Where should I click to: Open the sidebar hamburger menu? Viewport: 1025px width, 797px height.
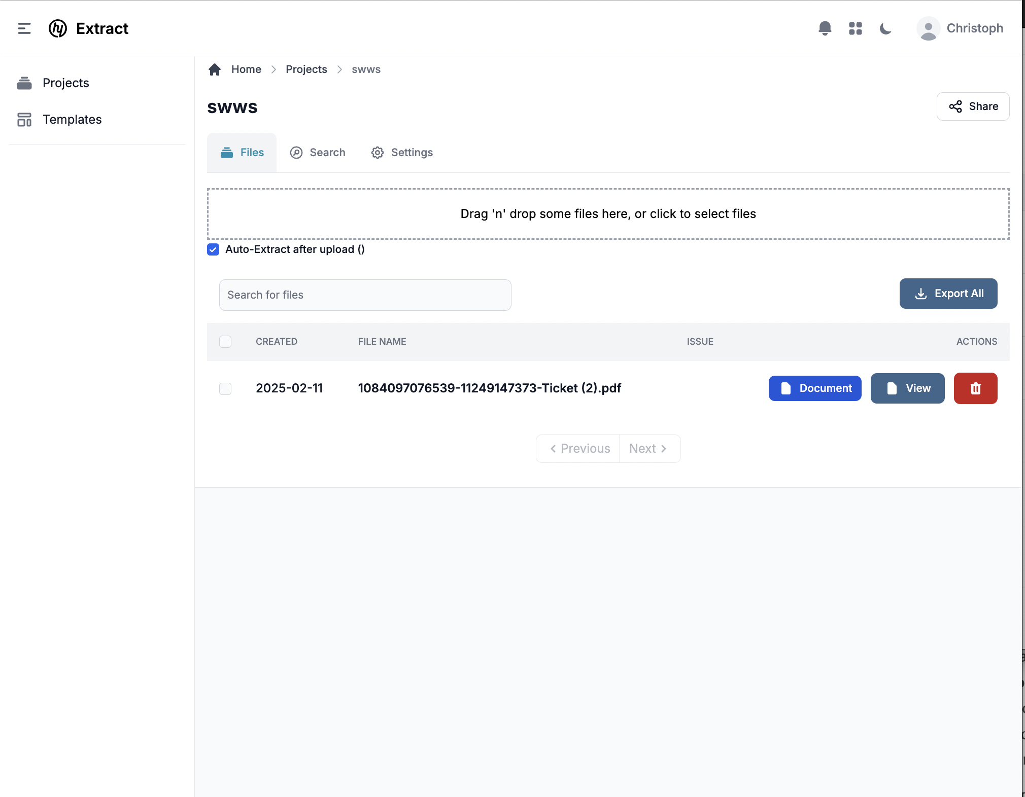pyautogui.click(x=24, y=28)
